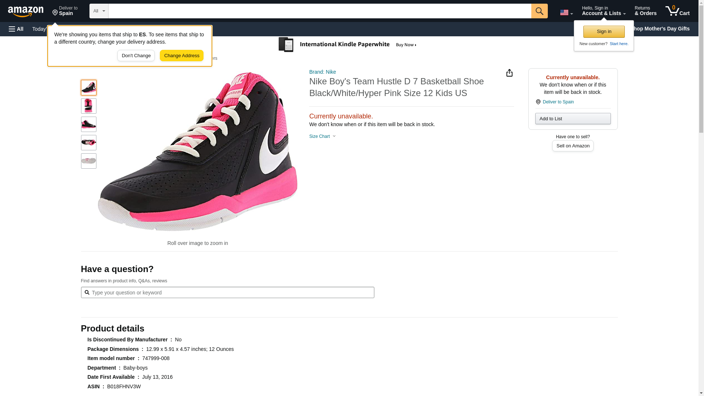Click the US flag language selector

[566, 12]
